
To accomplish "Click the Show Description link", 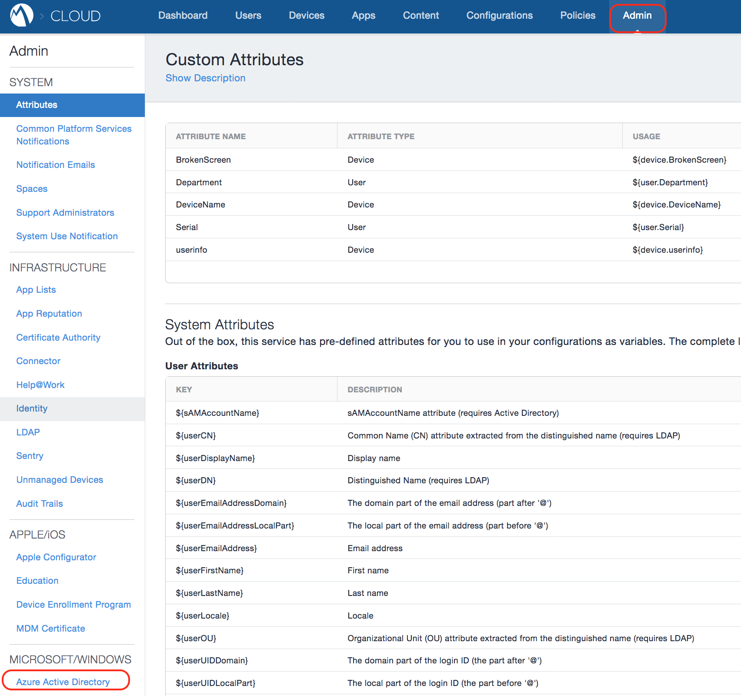I will [x=205, y=78].
